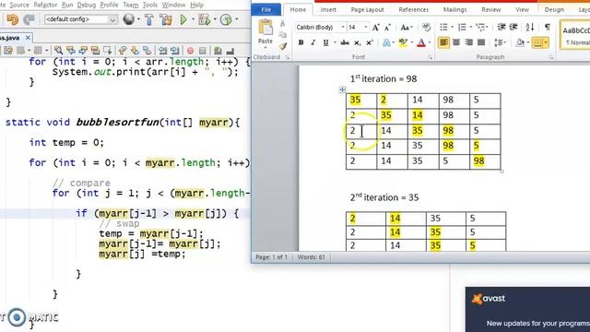590x332 pixels.
Task: Toggle Superscript formatting
Action: coord(369,42)
